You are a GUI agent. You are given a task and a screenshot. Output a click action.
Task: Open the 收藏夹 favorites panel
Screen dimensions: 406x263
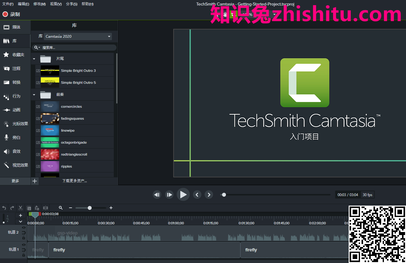point(15,55)
